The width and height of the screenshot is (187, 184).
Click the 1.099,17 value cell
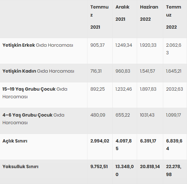(x=173, y=115)
